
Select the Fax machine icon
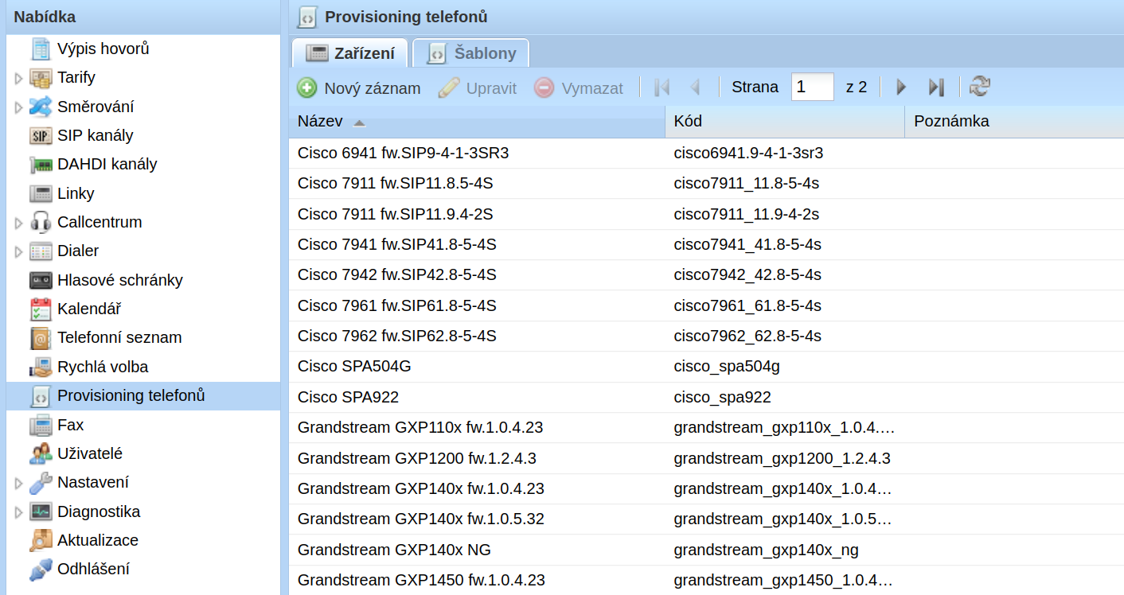tap(41, 425)
